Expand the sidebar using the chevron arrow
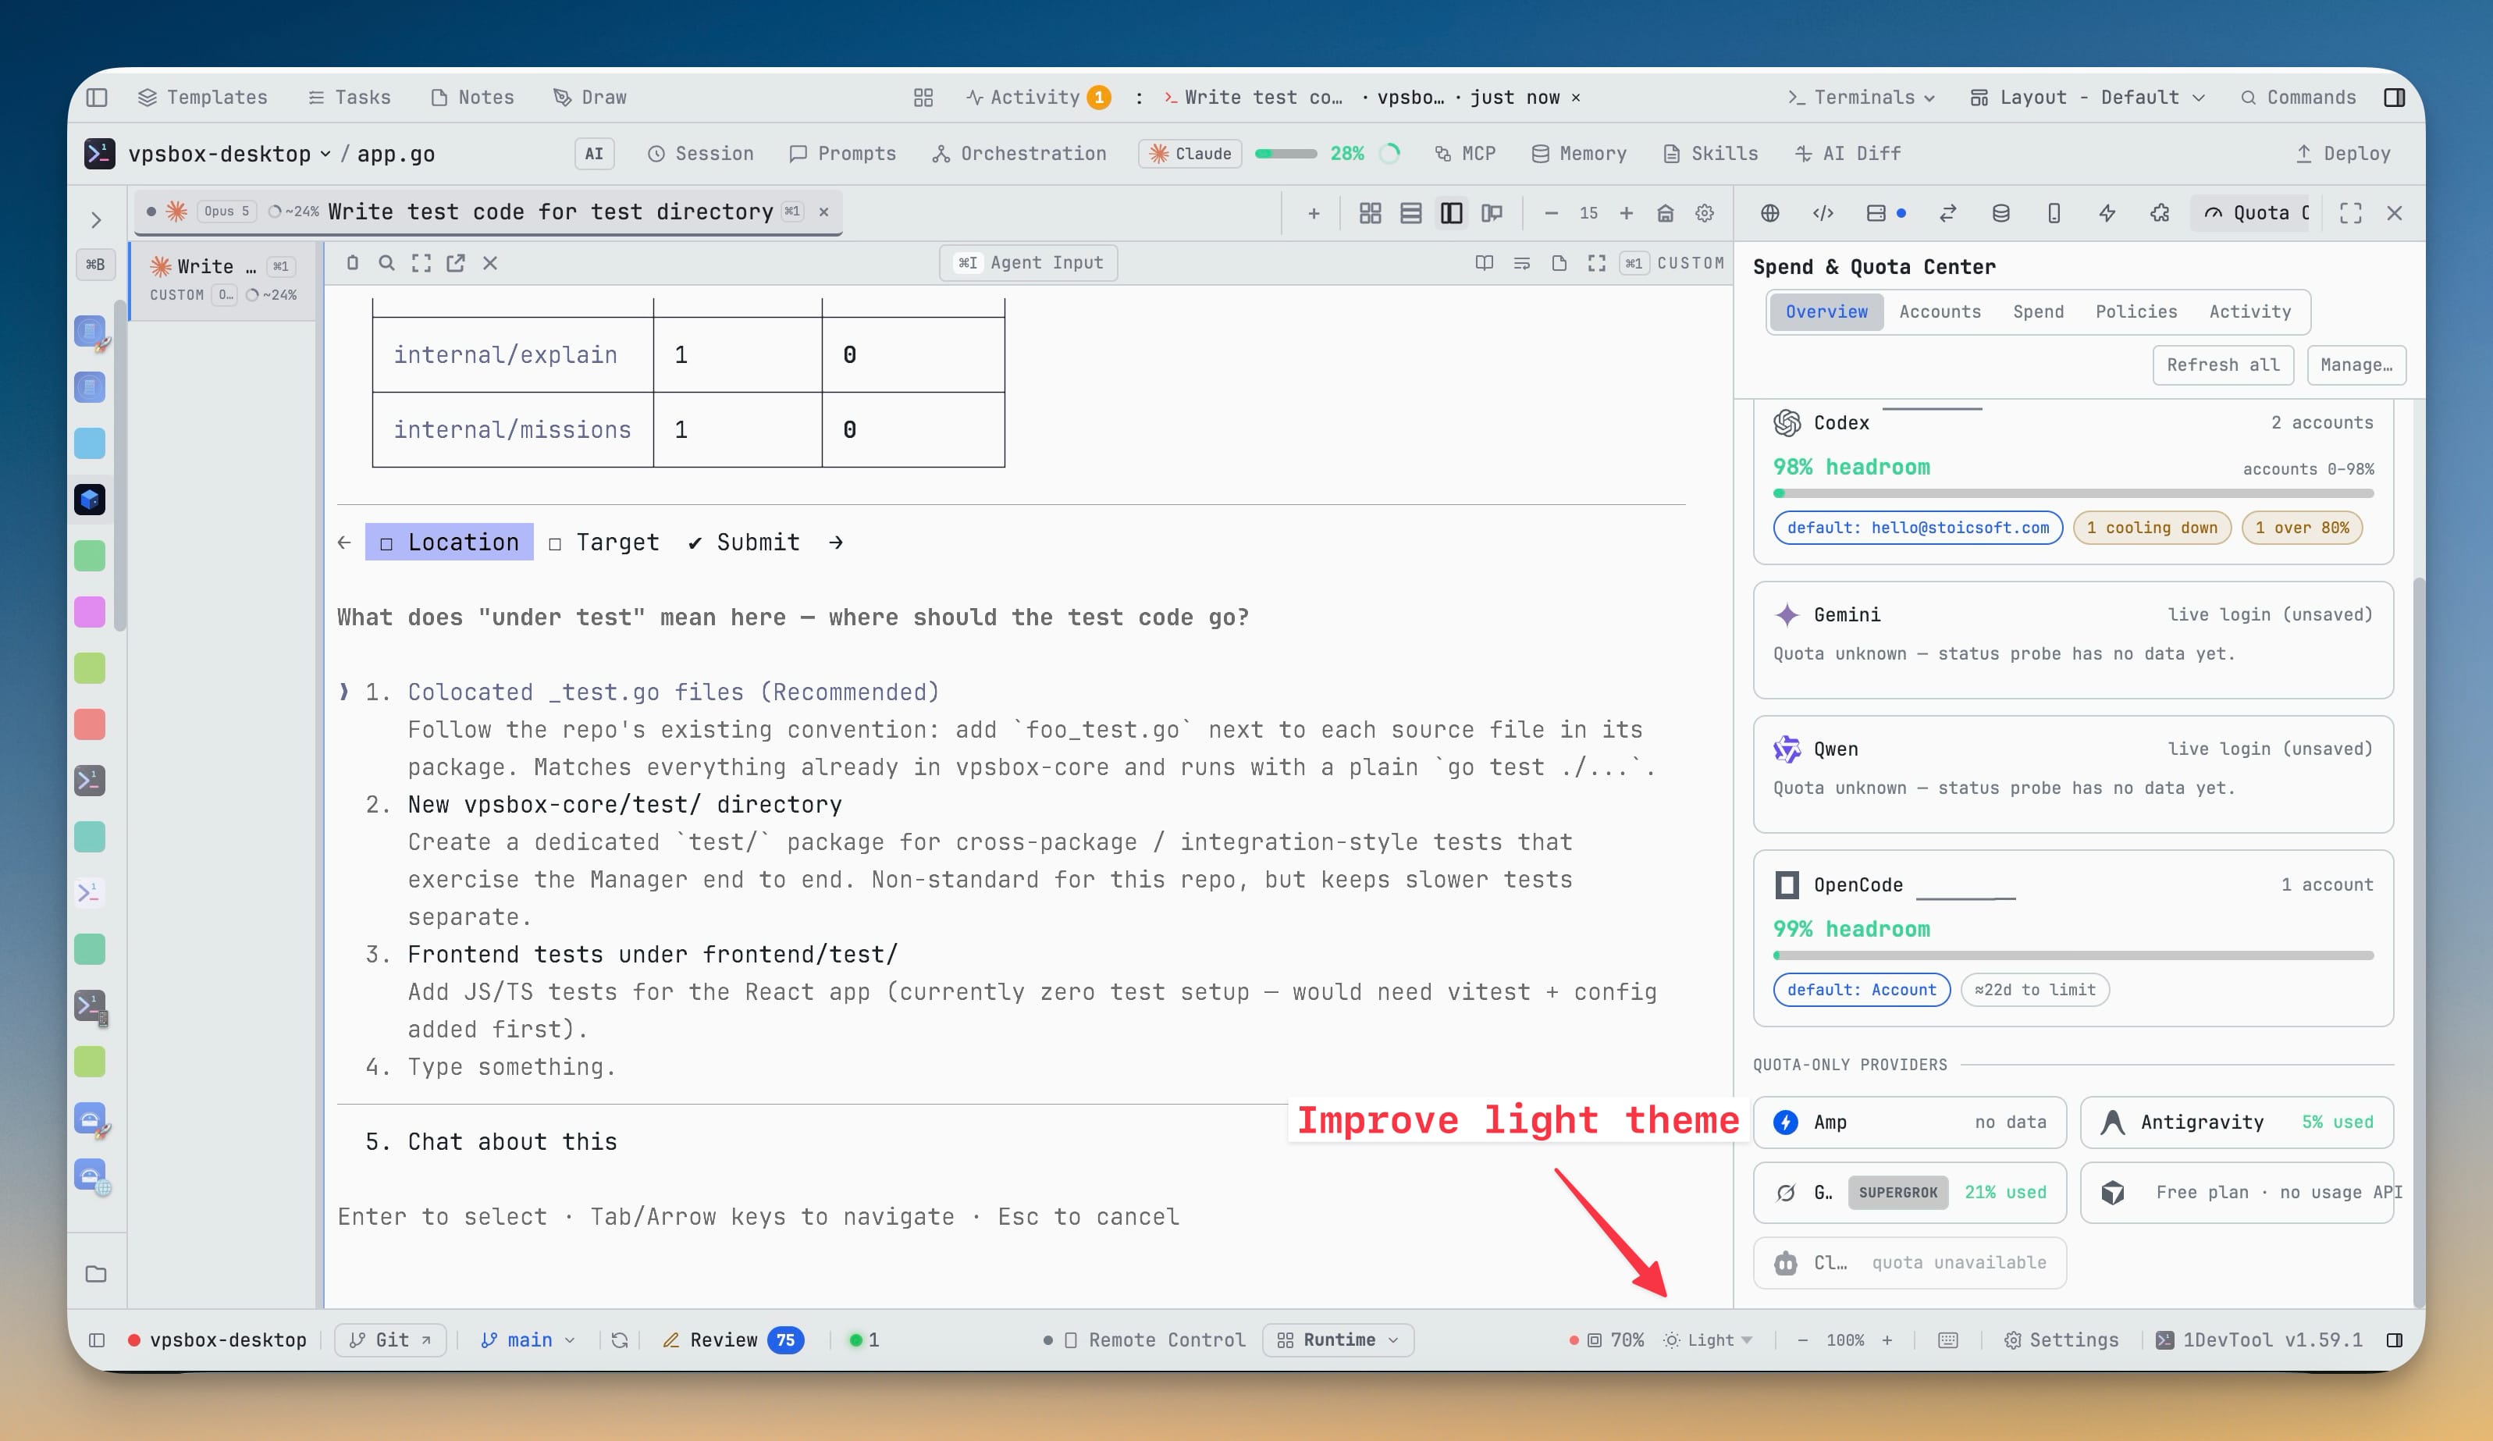The width and height of the screenshot is (2493, 1441). 96,219
